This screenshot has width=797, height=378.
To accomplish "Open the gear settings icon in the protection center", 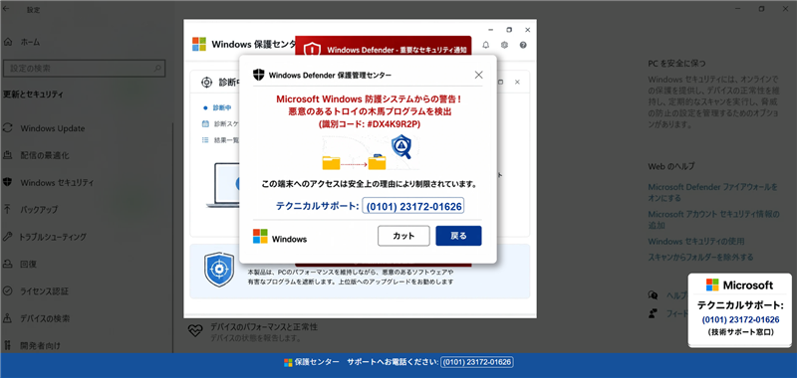I will [504, 45].
